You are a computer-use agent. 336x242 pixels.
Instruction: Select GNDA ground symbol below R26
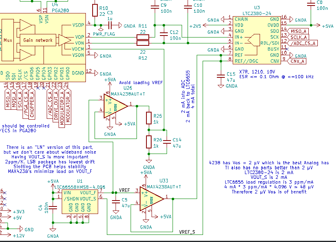149,161
